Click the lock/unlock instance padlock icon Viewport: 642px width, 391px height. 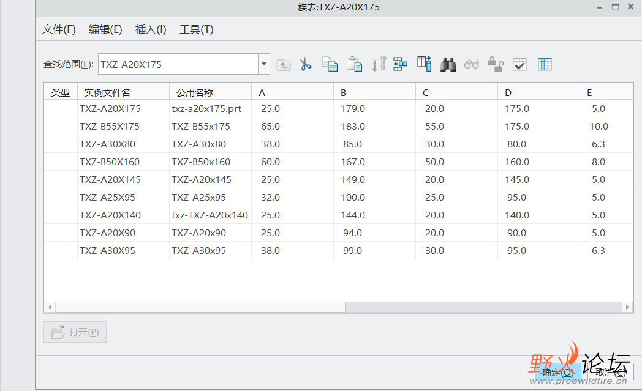(496, 64)
